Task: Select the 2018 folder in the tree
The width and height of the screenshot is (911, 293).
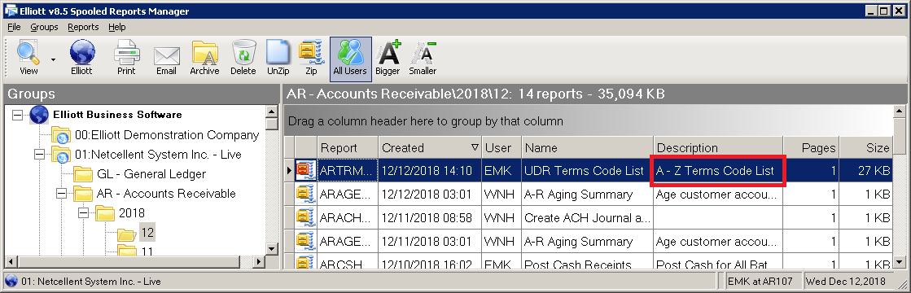Action: click(132, 213)
